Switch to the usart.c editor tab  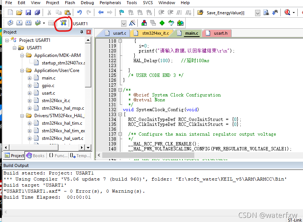[x=115, y=33]
